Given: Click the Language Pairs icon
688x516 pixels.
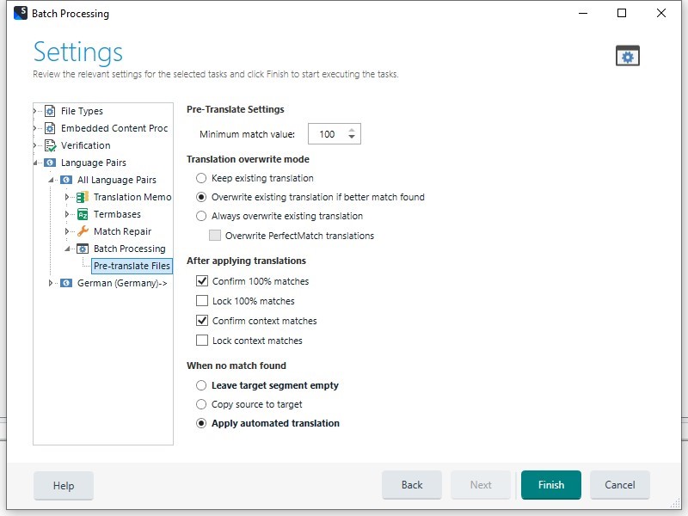Looking at the screenshot, I should (x=50, y=163).
